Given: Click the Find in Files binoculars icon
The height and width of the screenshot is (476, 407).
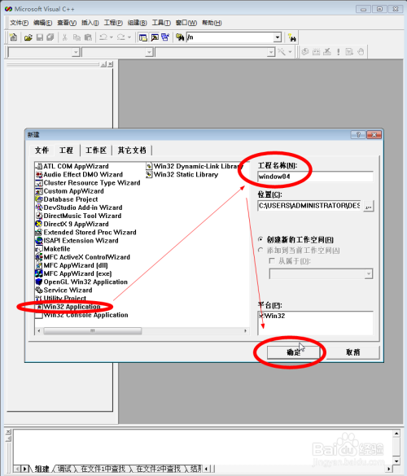Looking at the screenshot, I should pyautogui.click(x=180, y=37).
